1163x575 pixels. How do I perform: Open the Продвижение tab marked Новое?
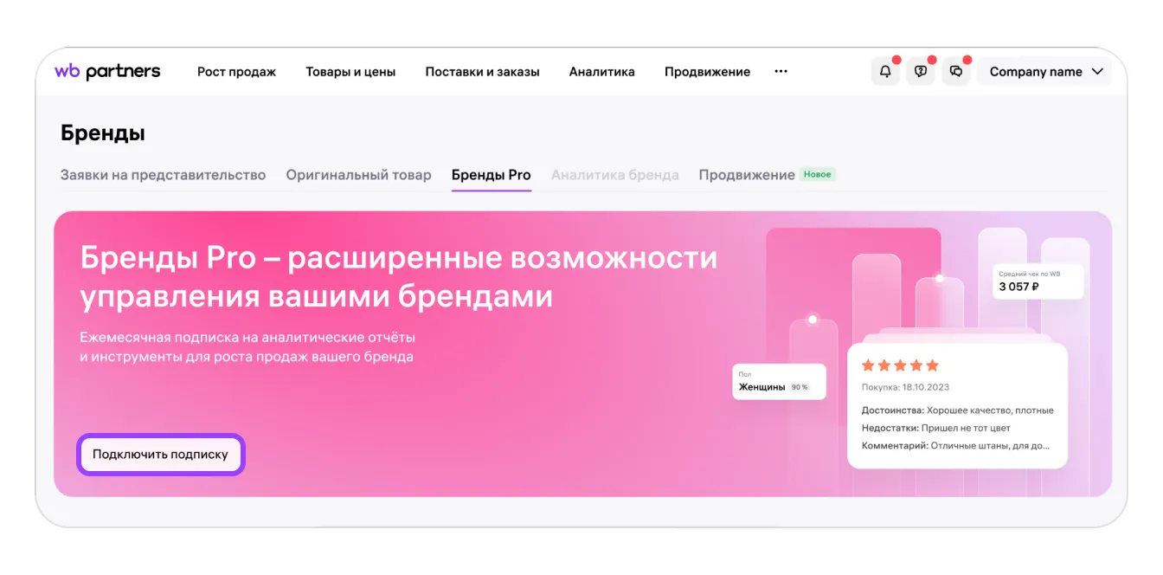point(747,175)
